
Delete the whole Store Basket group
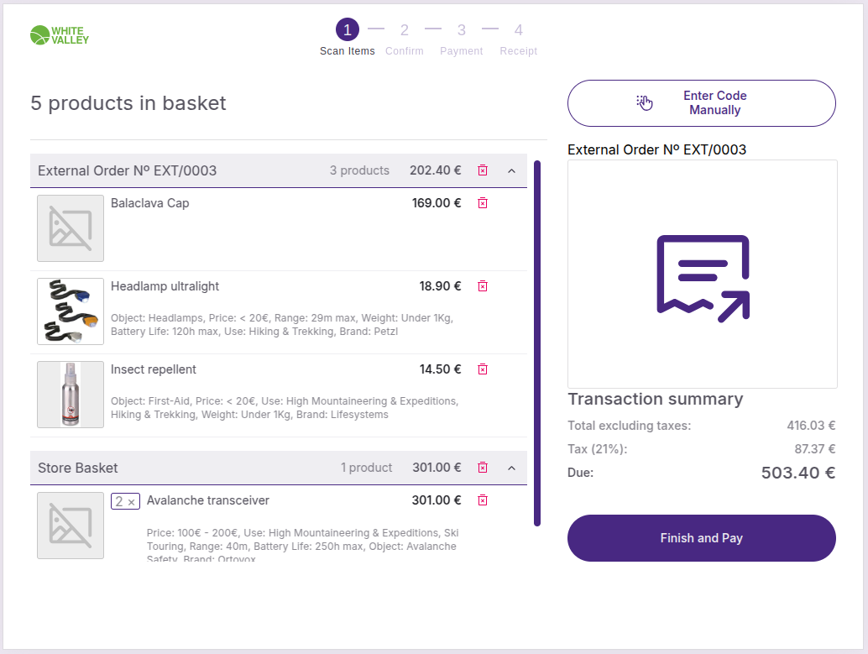point(483,468)
